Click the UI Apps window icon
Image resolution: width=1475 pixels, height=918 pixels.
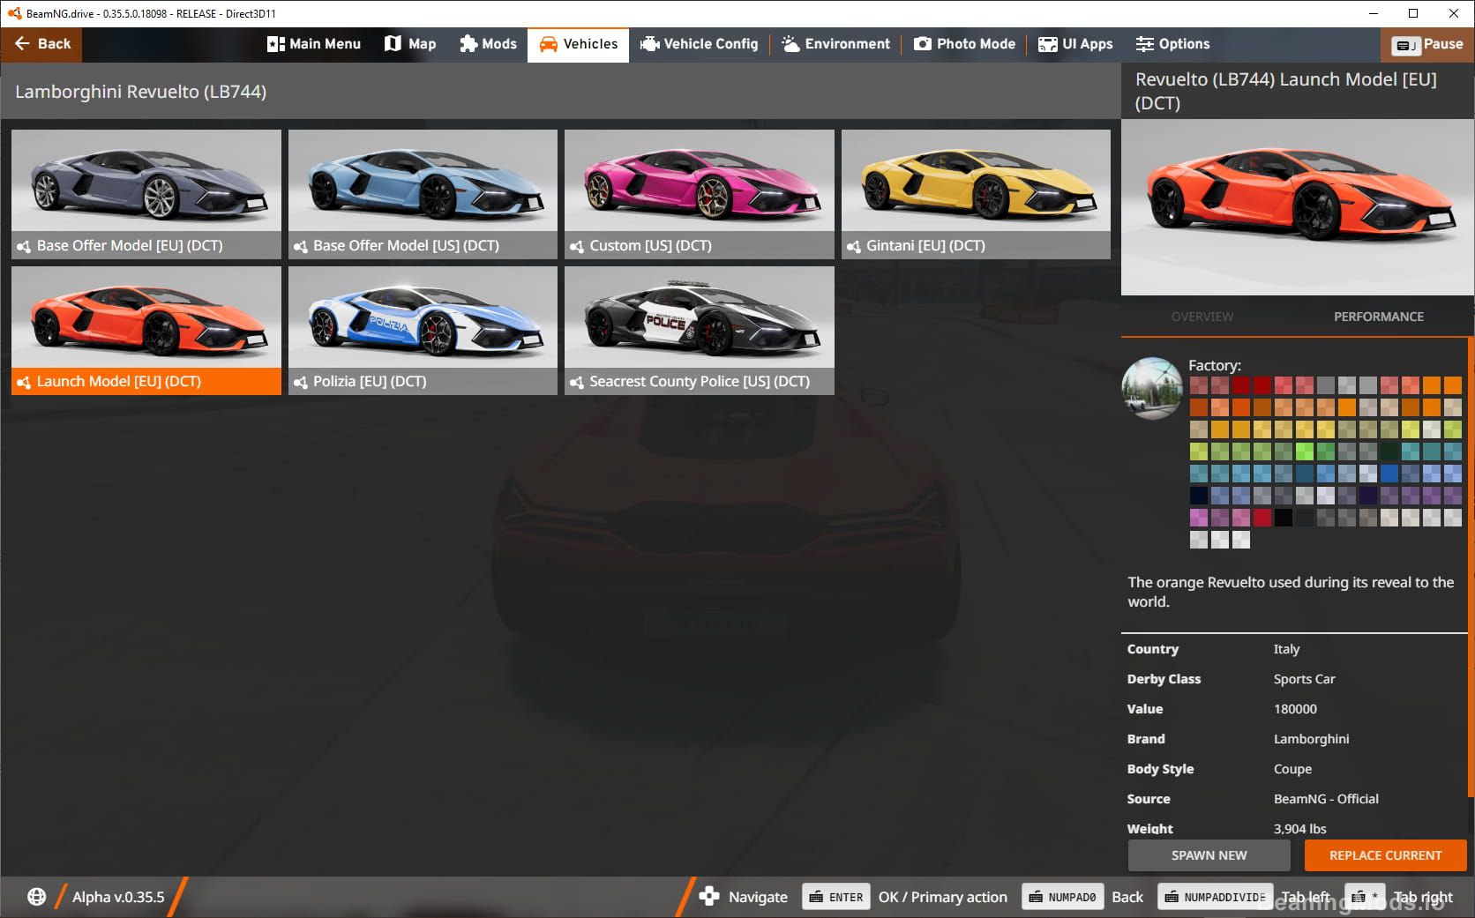click(1047, 44)
